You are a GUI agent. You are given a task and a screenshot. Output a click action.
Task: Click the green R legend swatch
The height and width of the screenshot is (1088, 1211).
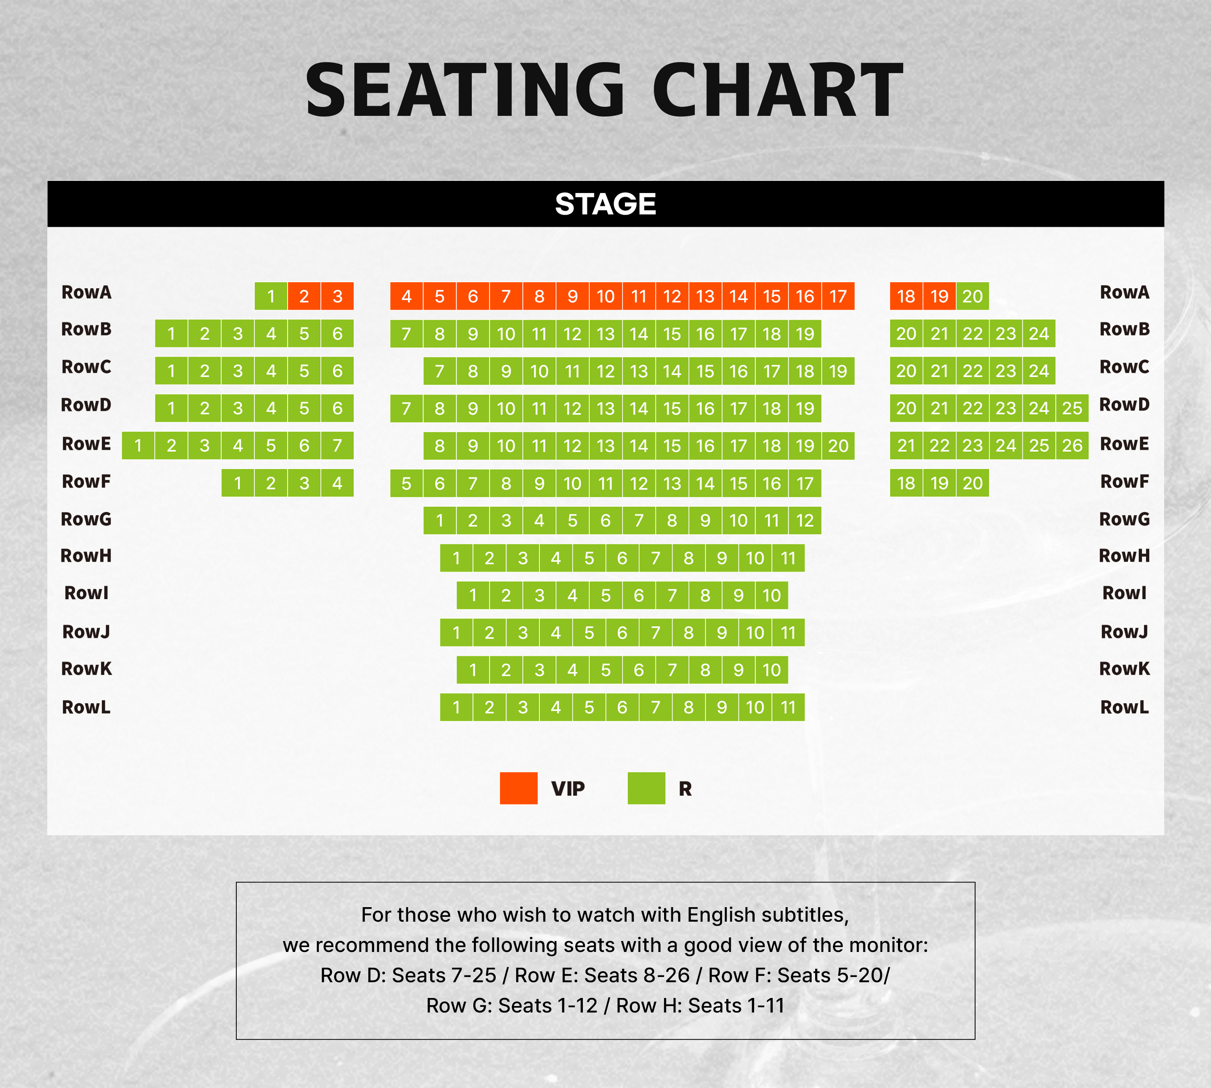click(x=646, y=788)
